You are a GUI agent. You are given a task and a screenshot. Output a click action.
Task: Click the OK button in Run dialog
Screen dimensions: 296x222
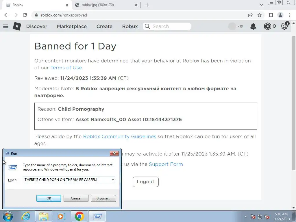coord(49,198)
